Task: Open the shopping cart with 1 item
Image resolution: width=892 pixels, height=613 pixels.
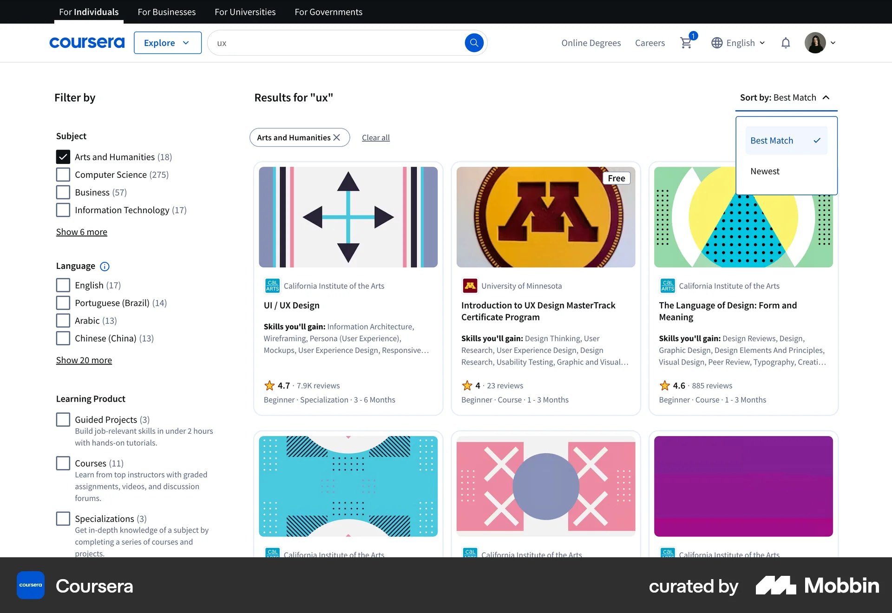Action: coord(687,43)
